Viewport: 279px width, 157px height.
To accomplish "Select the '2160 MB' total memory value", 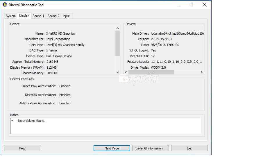I will click(52, 62).
